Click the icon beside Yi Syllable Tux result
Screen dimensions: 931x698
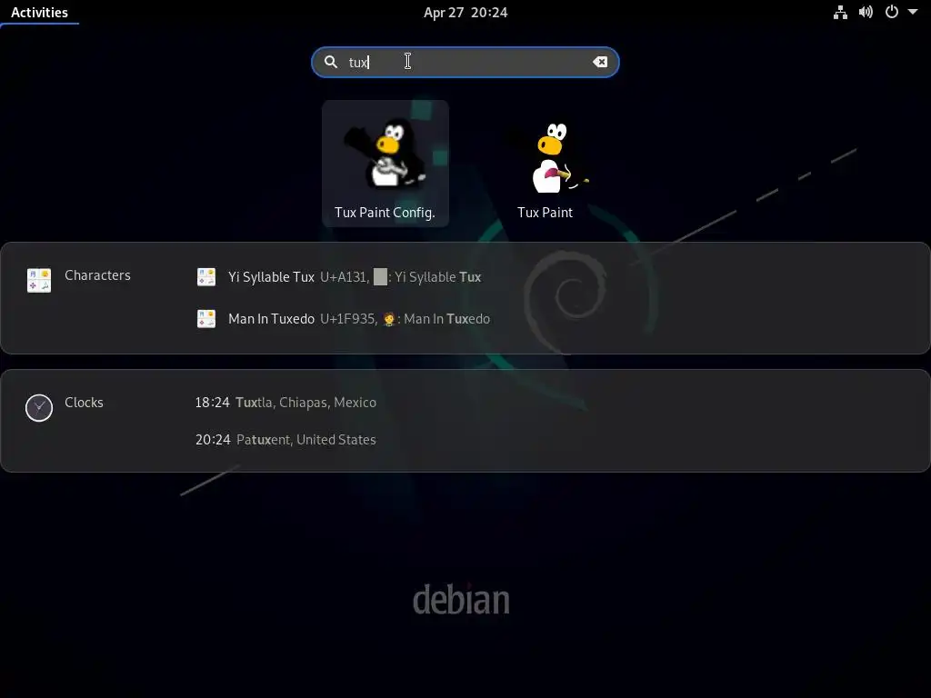pyautogui.click(x=206, y=277)
